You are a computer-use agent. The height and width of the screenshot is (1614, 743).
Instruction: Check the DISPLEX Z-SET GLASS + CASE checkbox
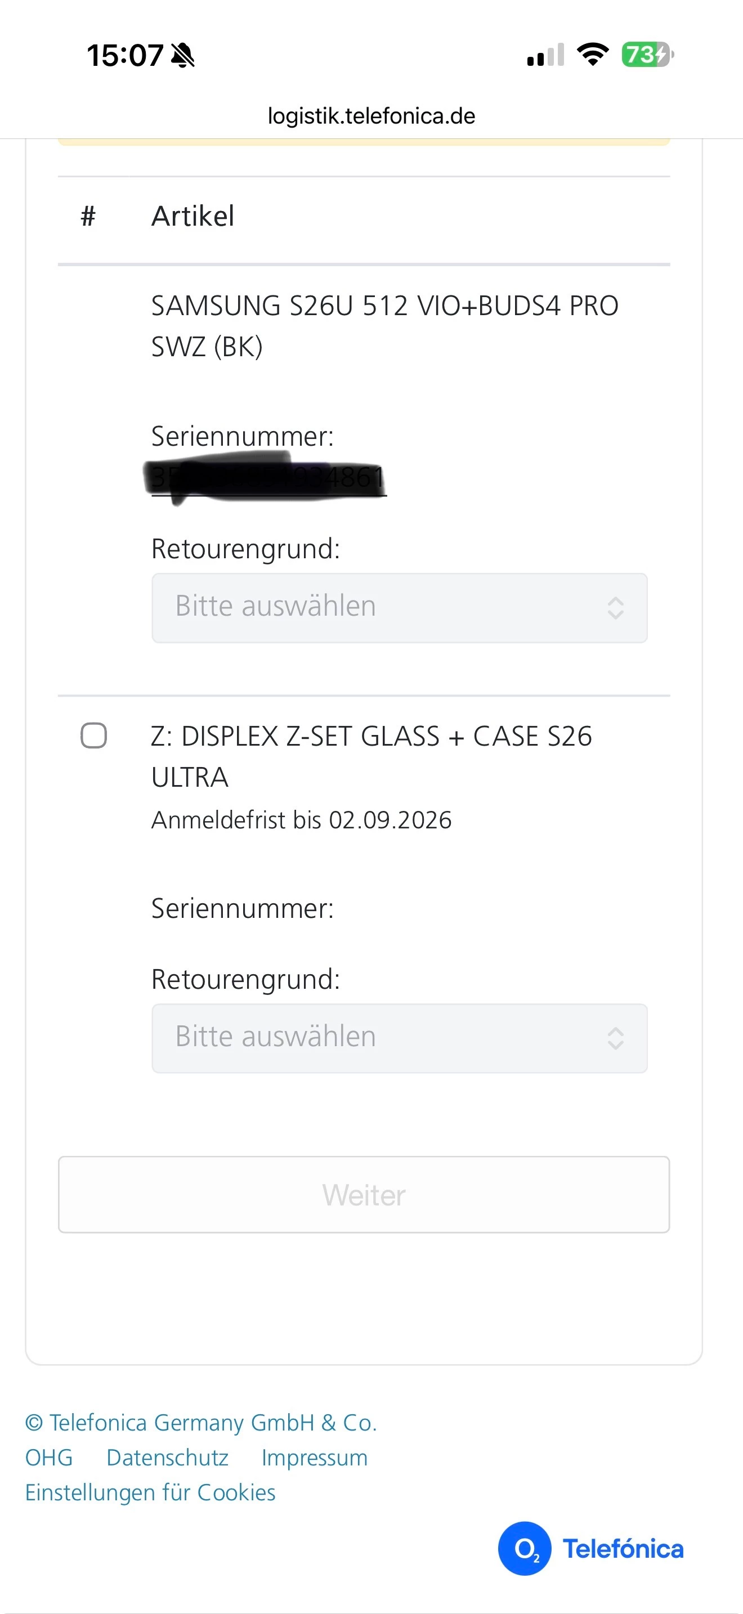coord(94,736)
